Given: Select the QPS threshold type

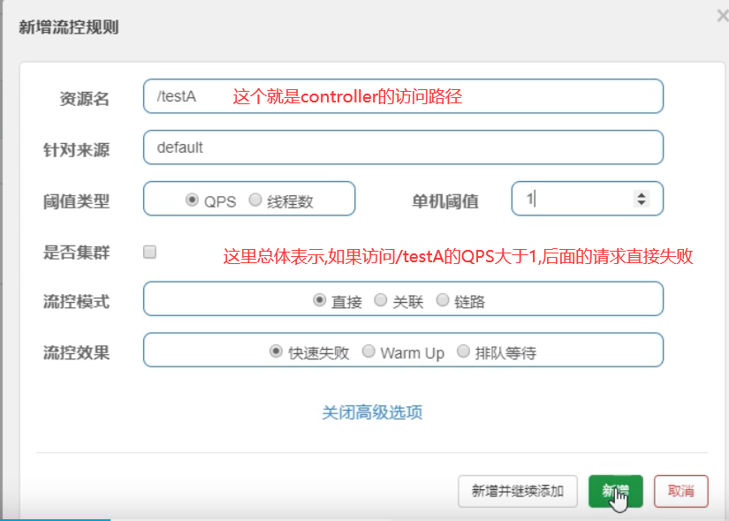Looking at the screenshot, I should point(192,200).
